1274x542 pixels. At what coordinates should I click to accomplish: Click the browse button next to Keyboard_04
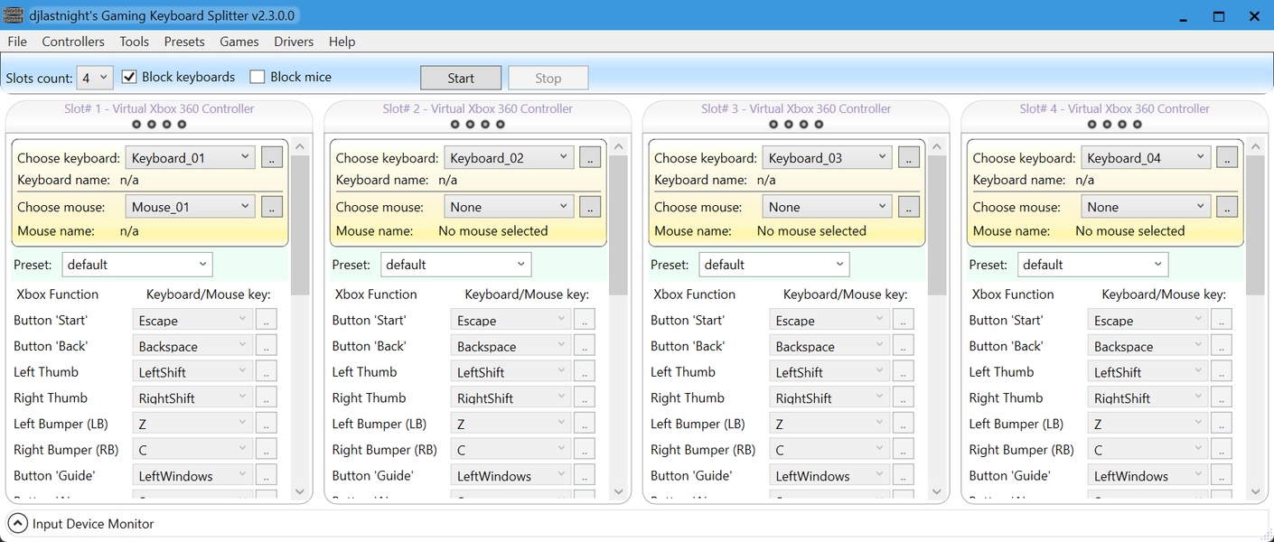[1227, 157]
